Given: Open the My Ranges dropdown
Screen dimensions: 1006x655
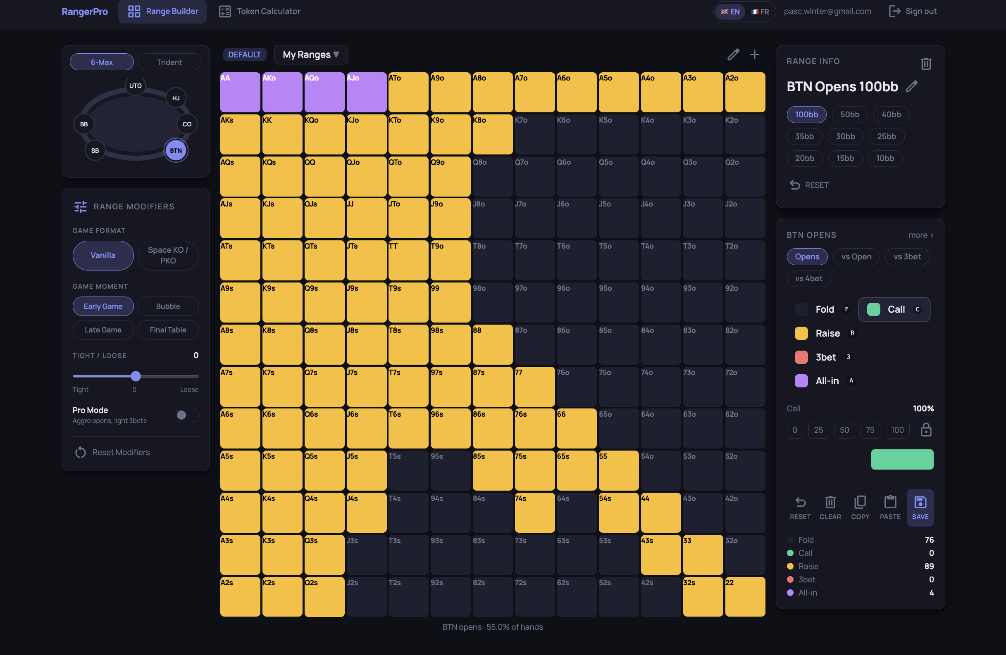Looking at the screenshot, I should click(x=311, y=55).
